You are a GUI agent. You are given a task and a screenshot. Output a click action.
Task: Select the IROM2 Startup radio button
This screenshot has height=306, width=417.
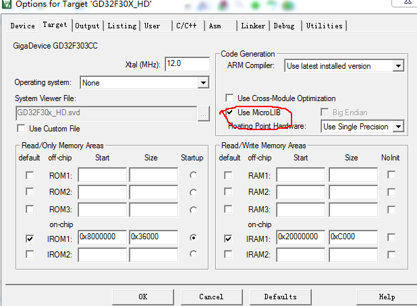click(x=194, y=254)
